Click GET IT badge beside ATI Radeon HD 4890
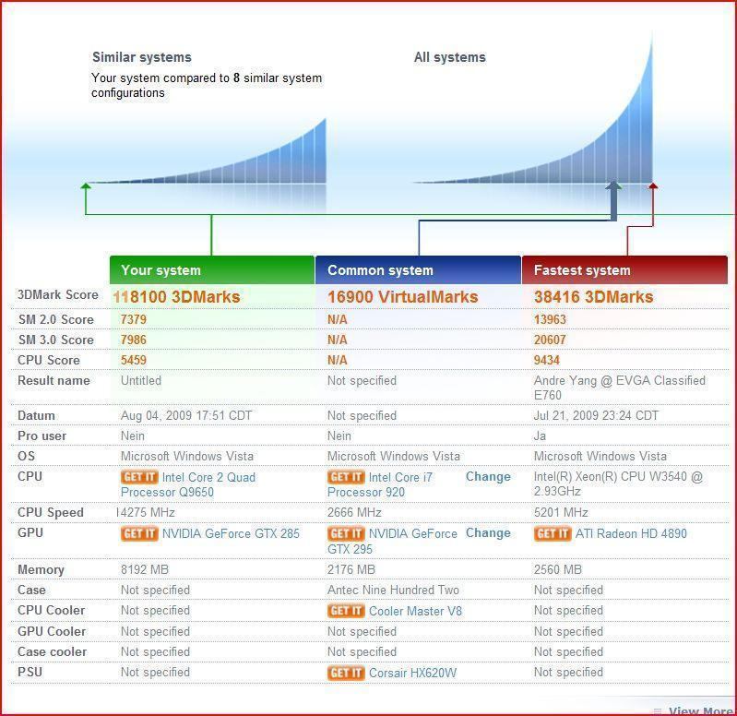The image size is (737, 716). (553, 533)
